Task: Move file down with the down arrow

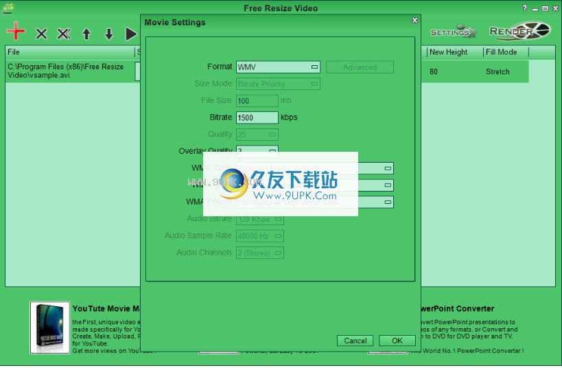Action: pyautogui.click(x=109, y=34)
